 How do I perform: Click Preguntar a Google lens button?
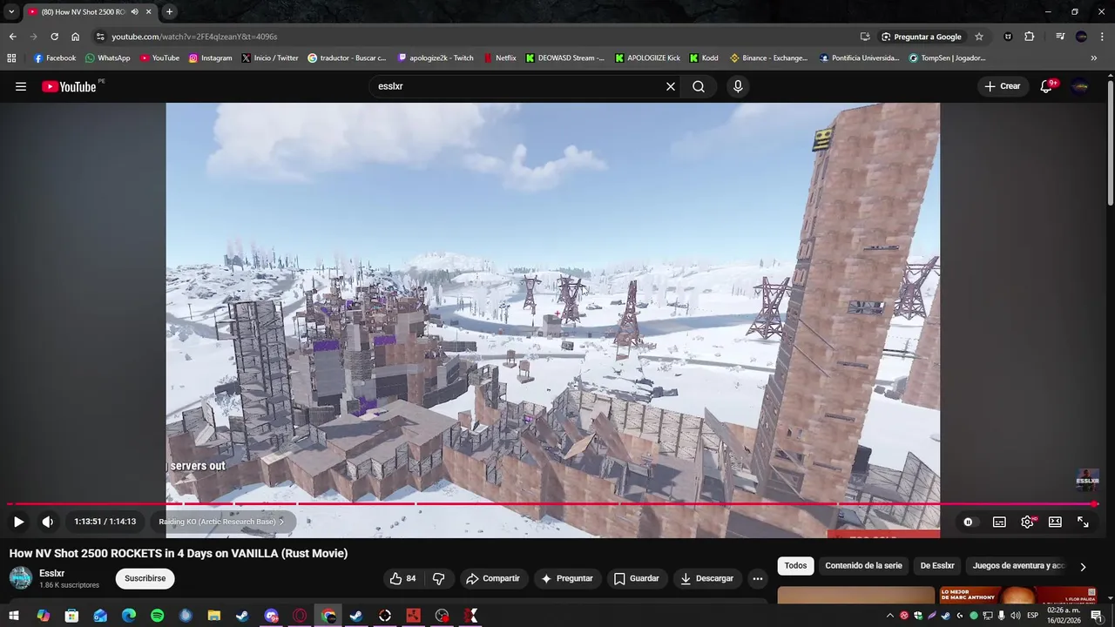pos(922,37)
